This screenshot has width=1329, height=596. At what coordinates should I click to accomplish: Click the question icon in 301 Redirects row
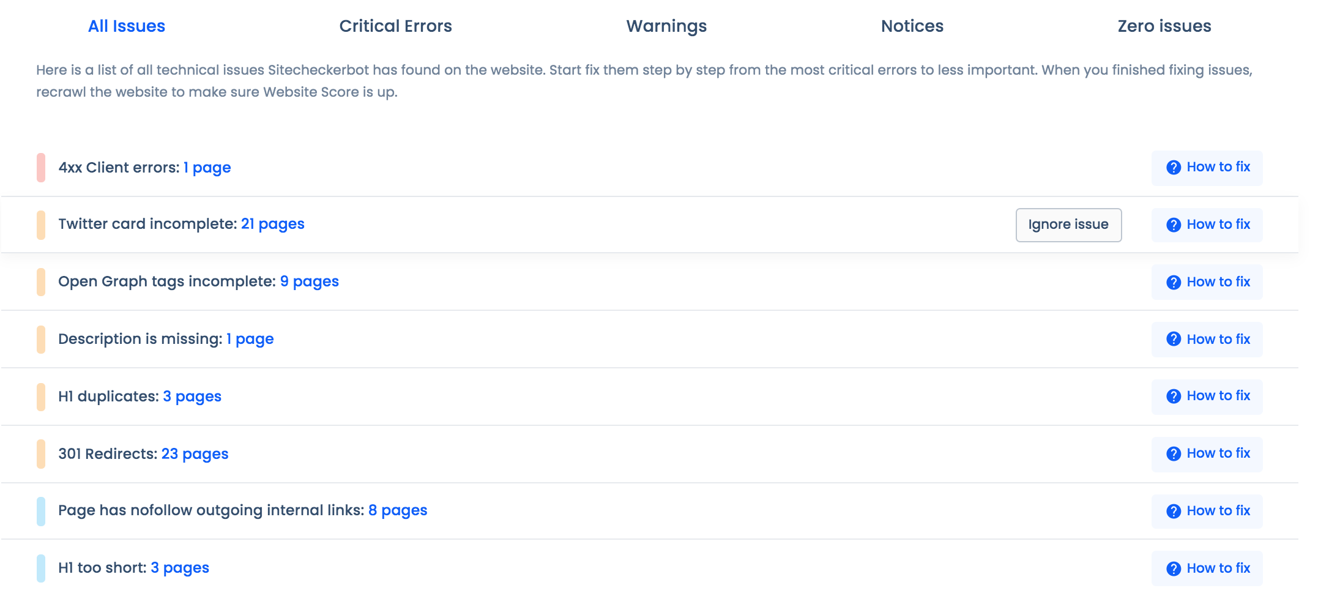[1173, 453]
